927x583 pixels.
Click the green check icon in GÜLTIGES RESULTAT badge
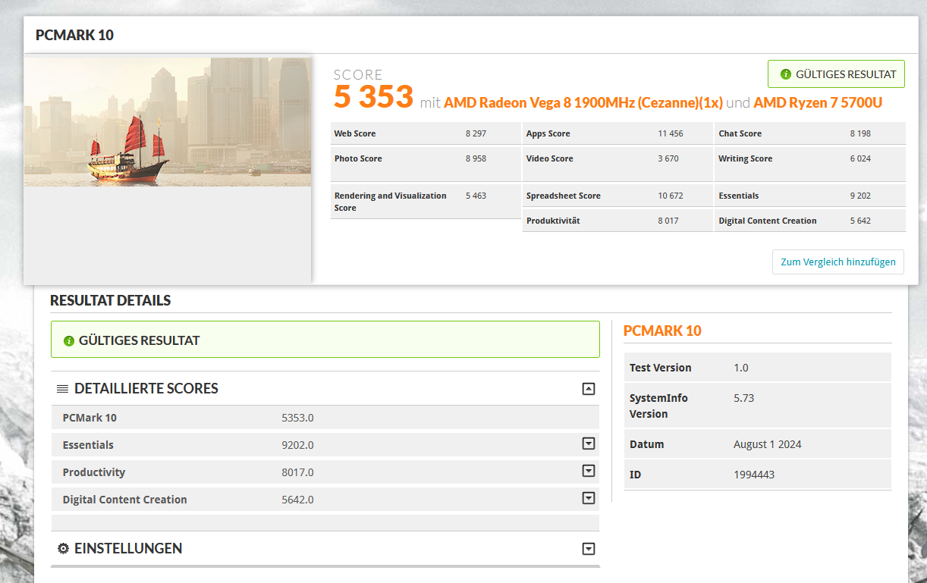[786, 74]
